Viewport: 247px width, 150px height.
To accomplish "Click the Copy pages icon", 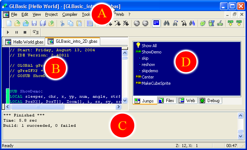I will (x=70, y=24).
